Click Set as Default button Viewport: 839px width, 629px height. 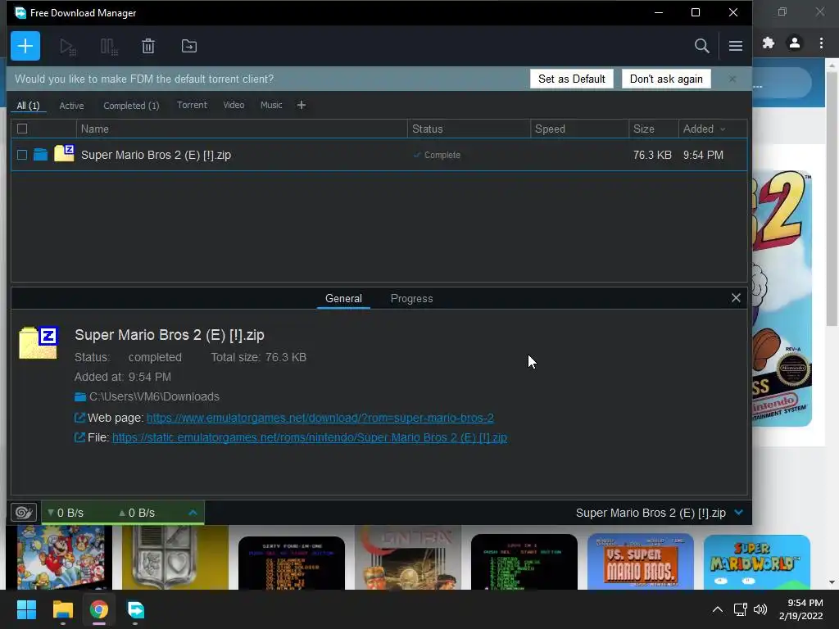pos(571,79)
